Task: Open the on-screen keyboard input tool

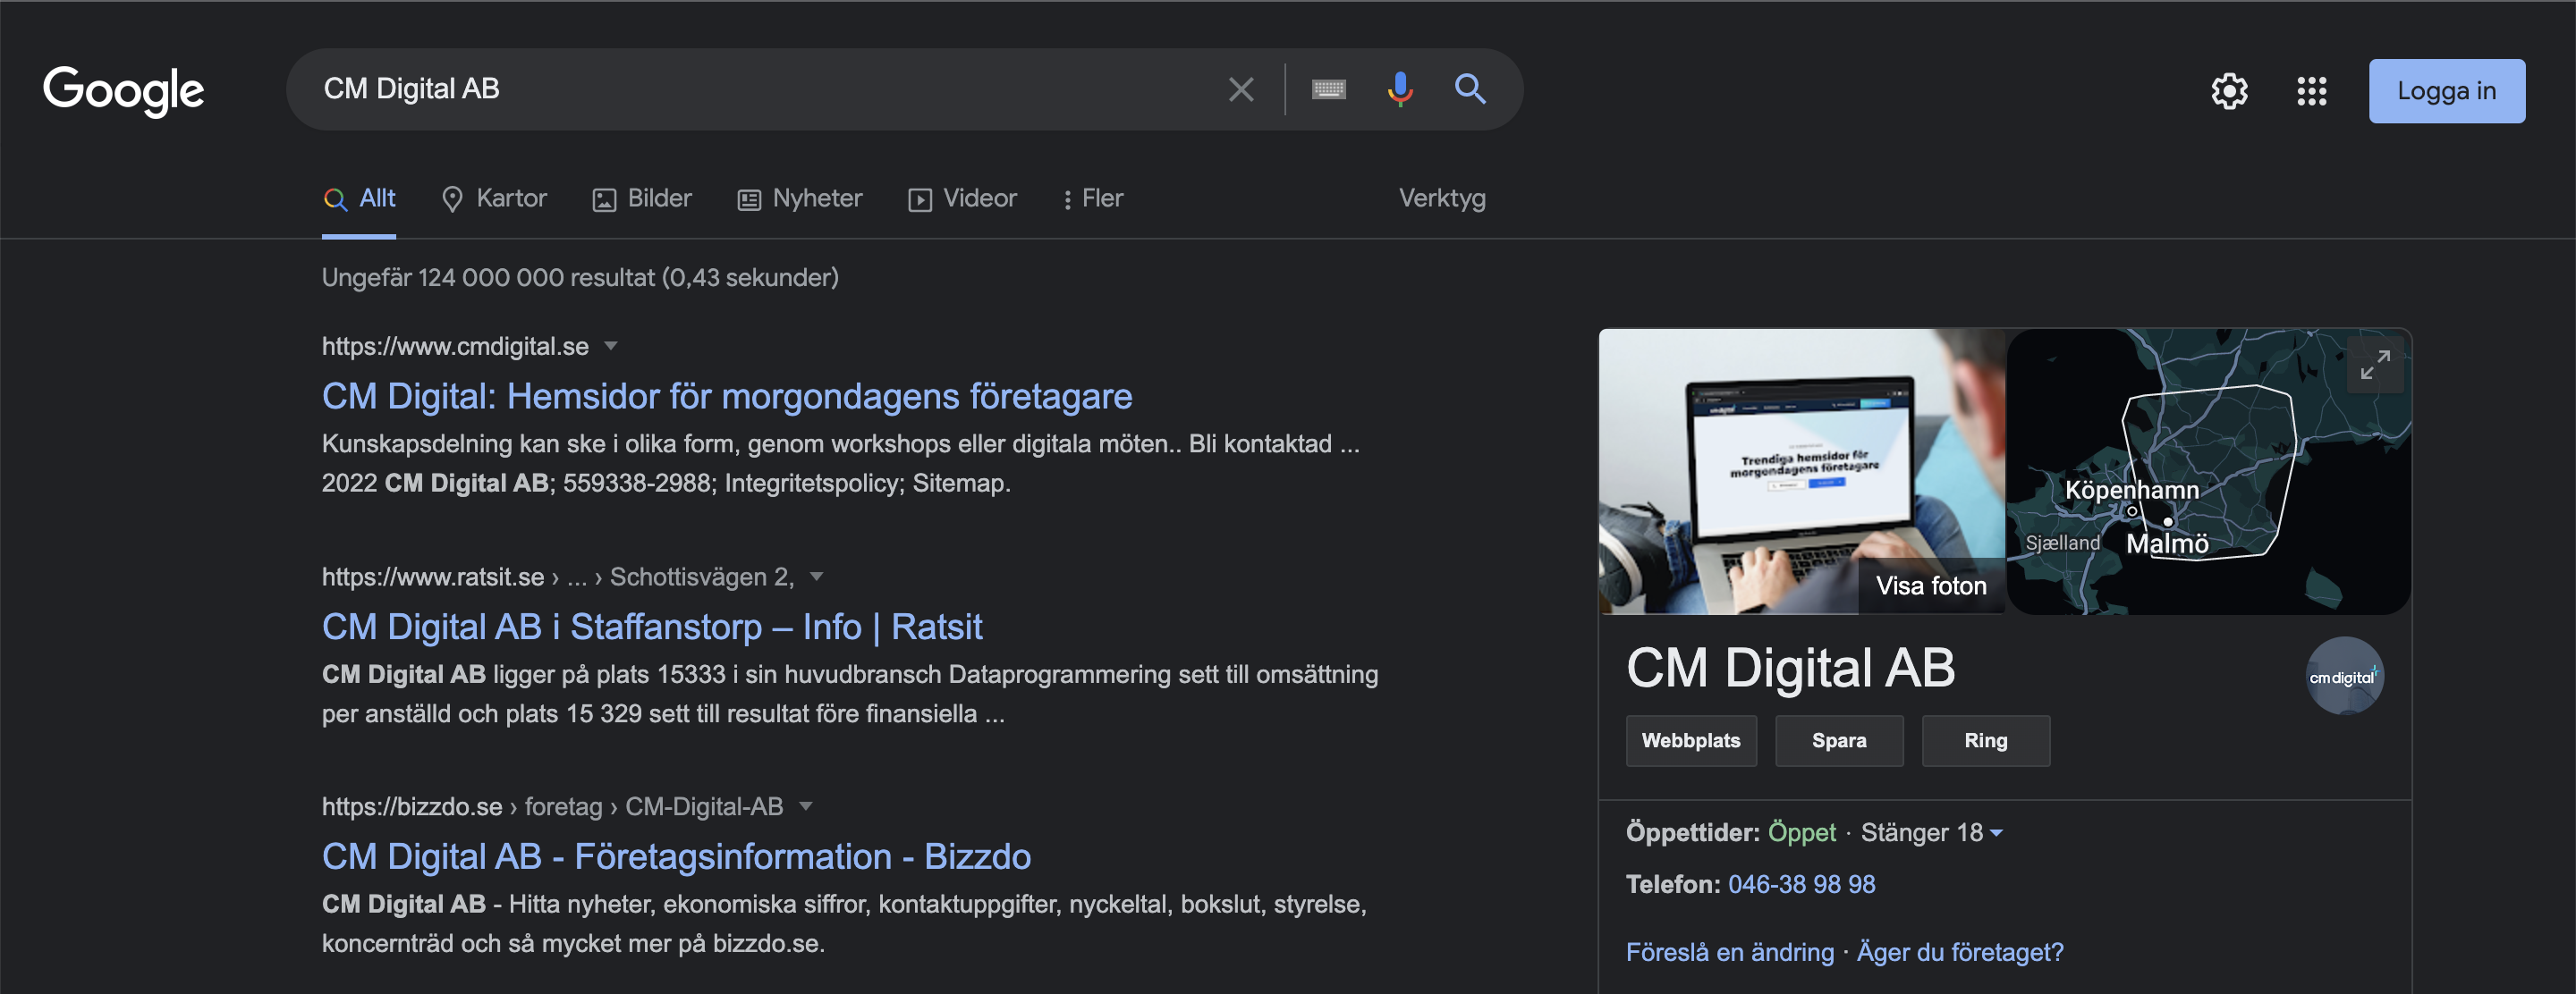Action: coord(1328,90)
